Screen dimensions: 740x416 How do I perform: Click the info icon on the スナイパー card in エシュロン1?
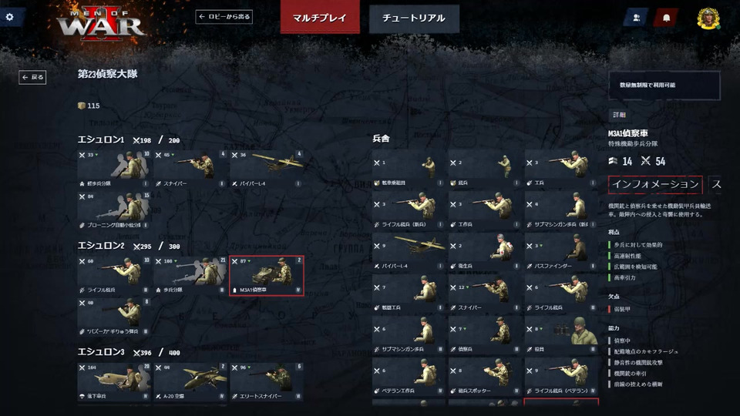click(221, 183)
